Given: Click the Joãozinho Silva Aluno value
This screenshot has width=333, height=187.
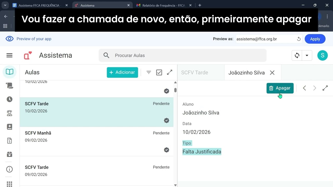Looking at the screenshot, I should [201, 113].
